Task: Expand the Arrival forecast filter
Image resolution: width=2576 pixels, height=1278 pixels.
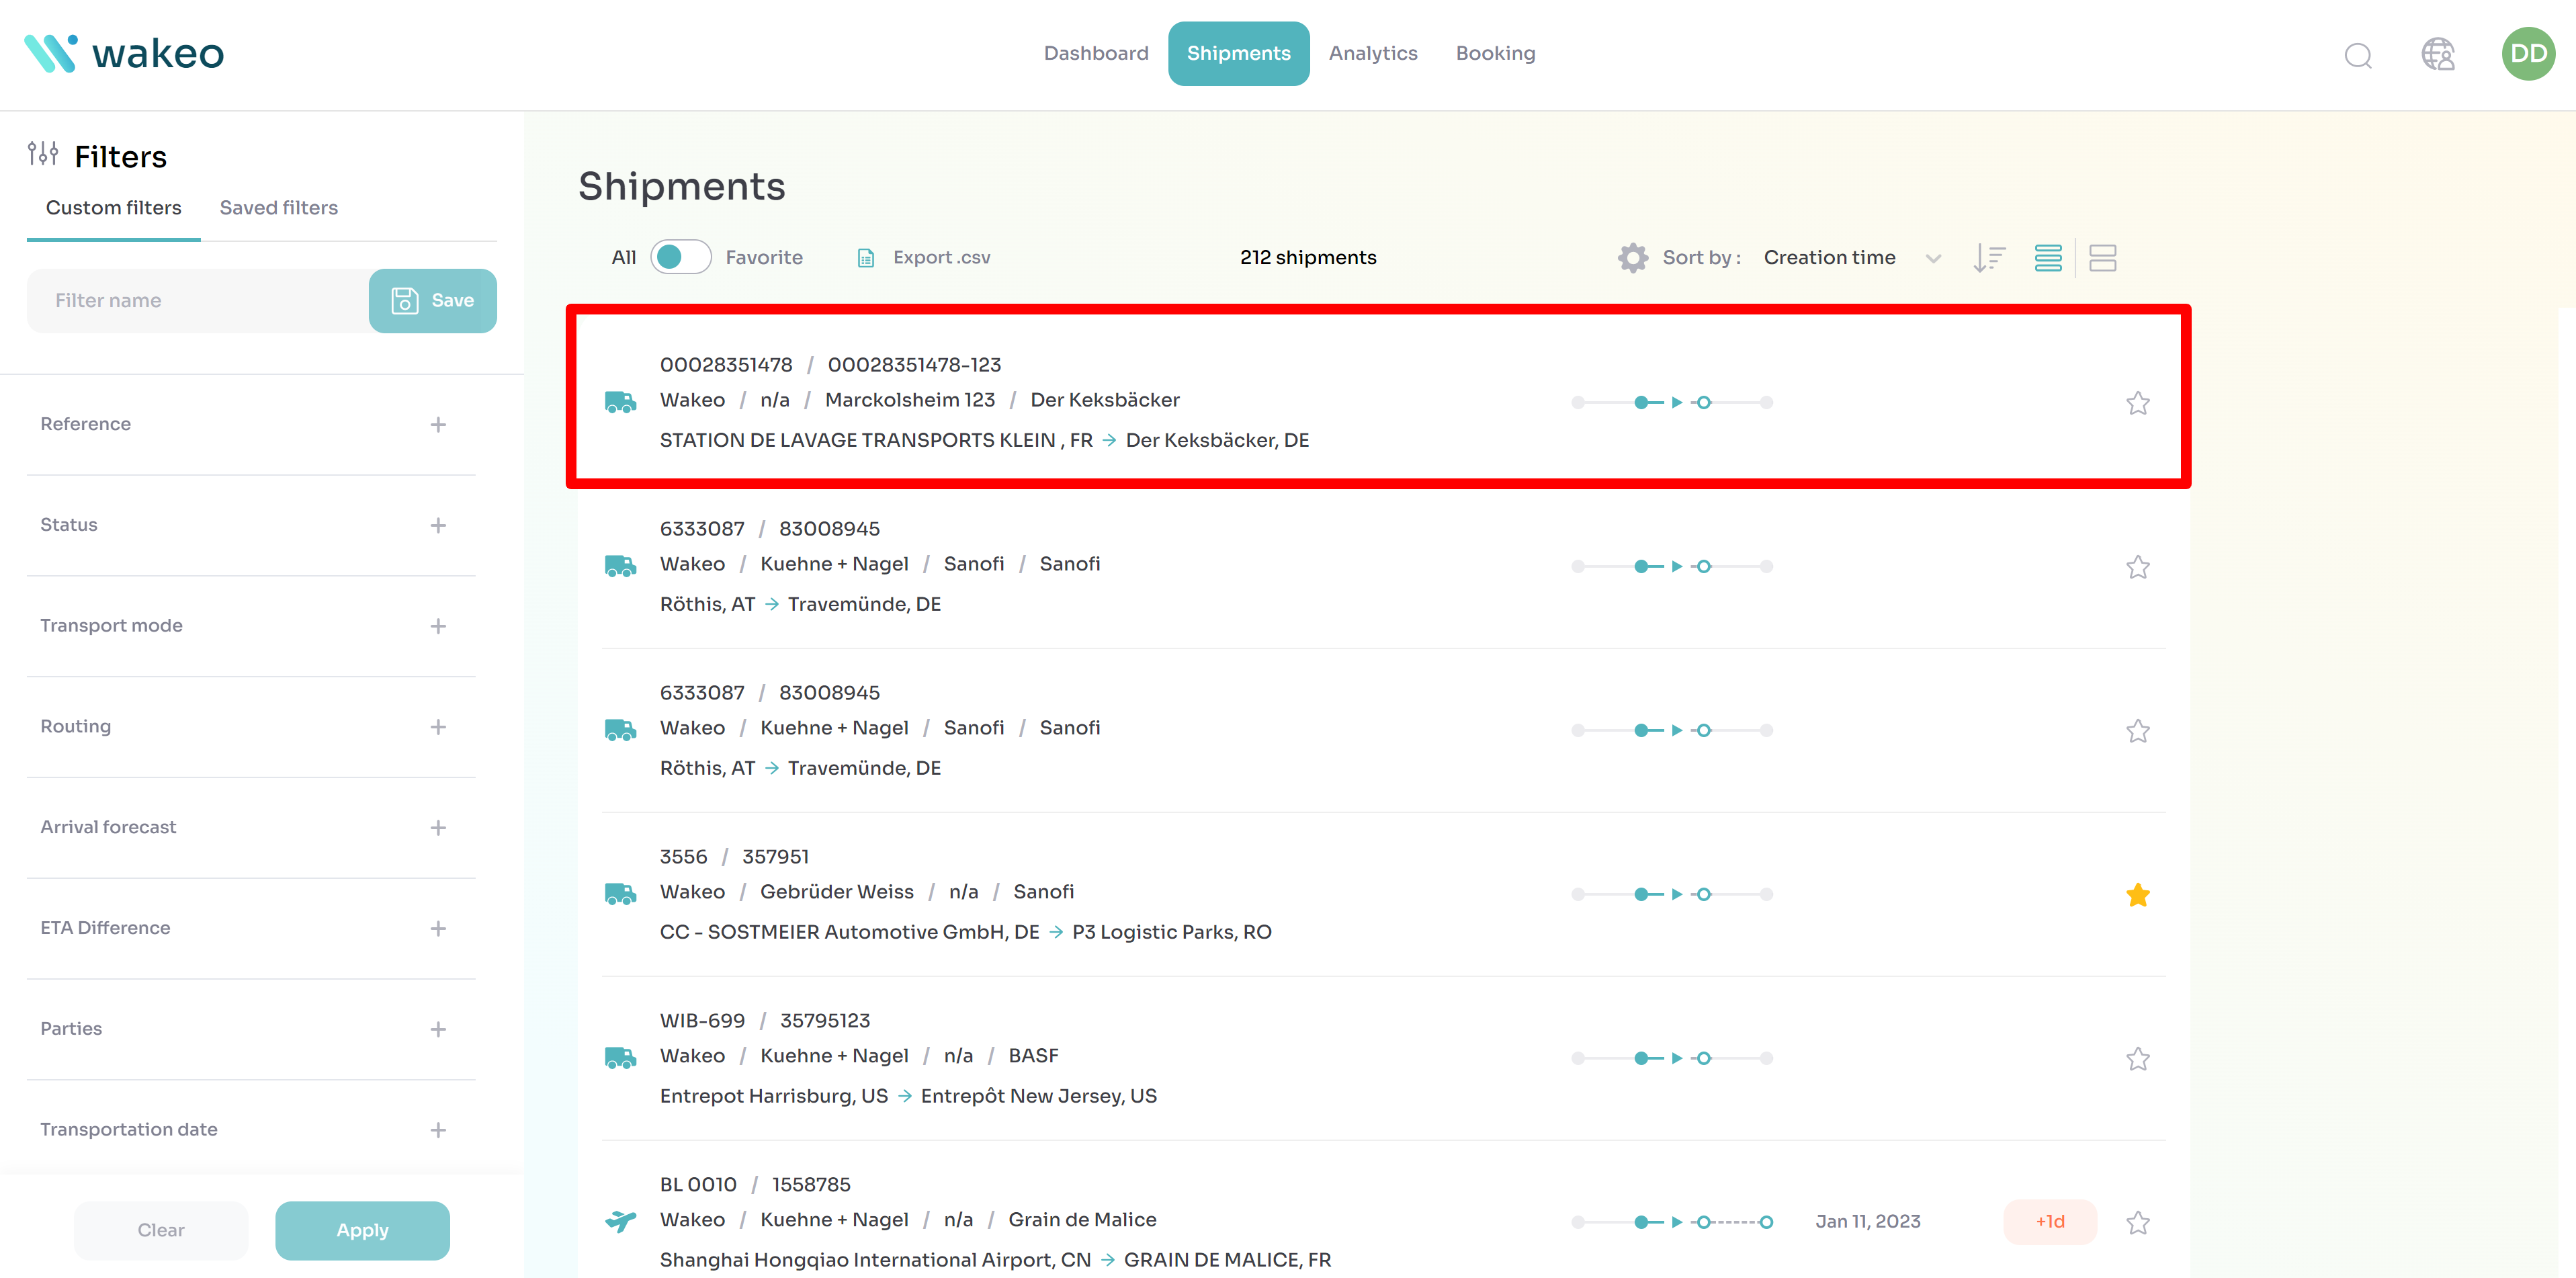Action: click(x=438, y=828)
